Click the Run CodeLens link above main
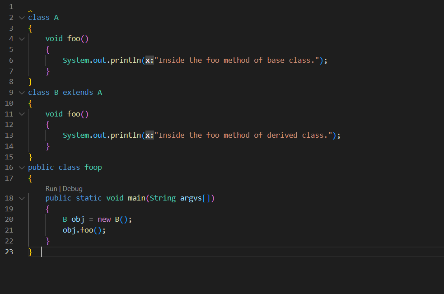Screen dimensions: 444x294 [51, 188]
